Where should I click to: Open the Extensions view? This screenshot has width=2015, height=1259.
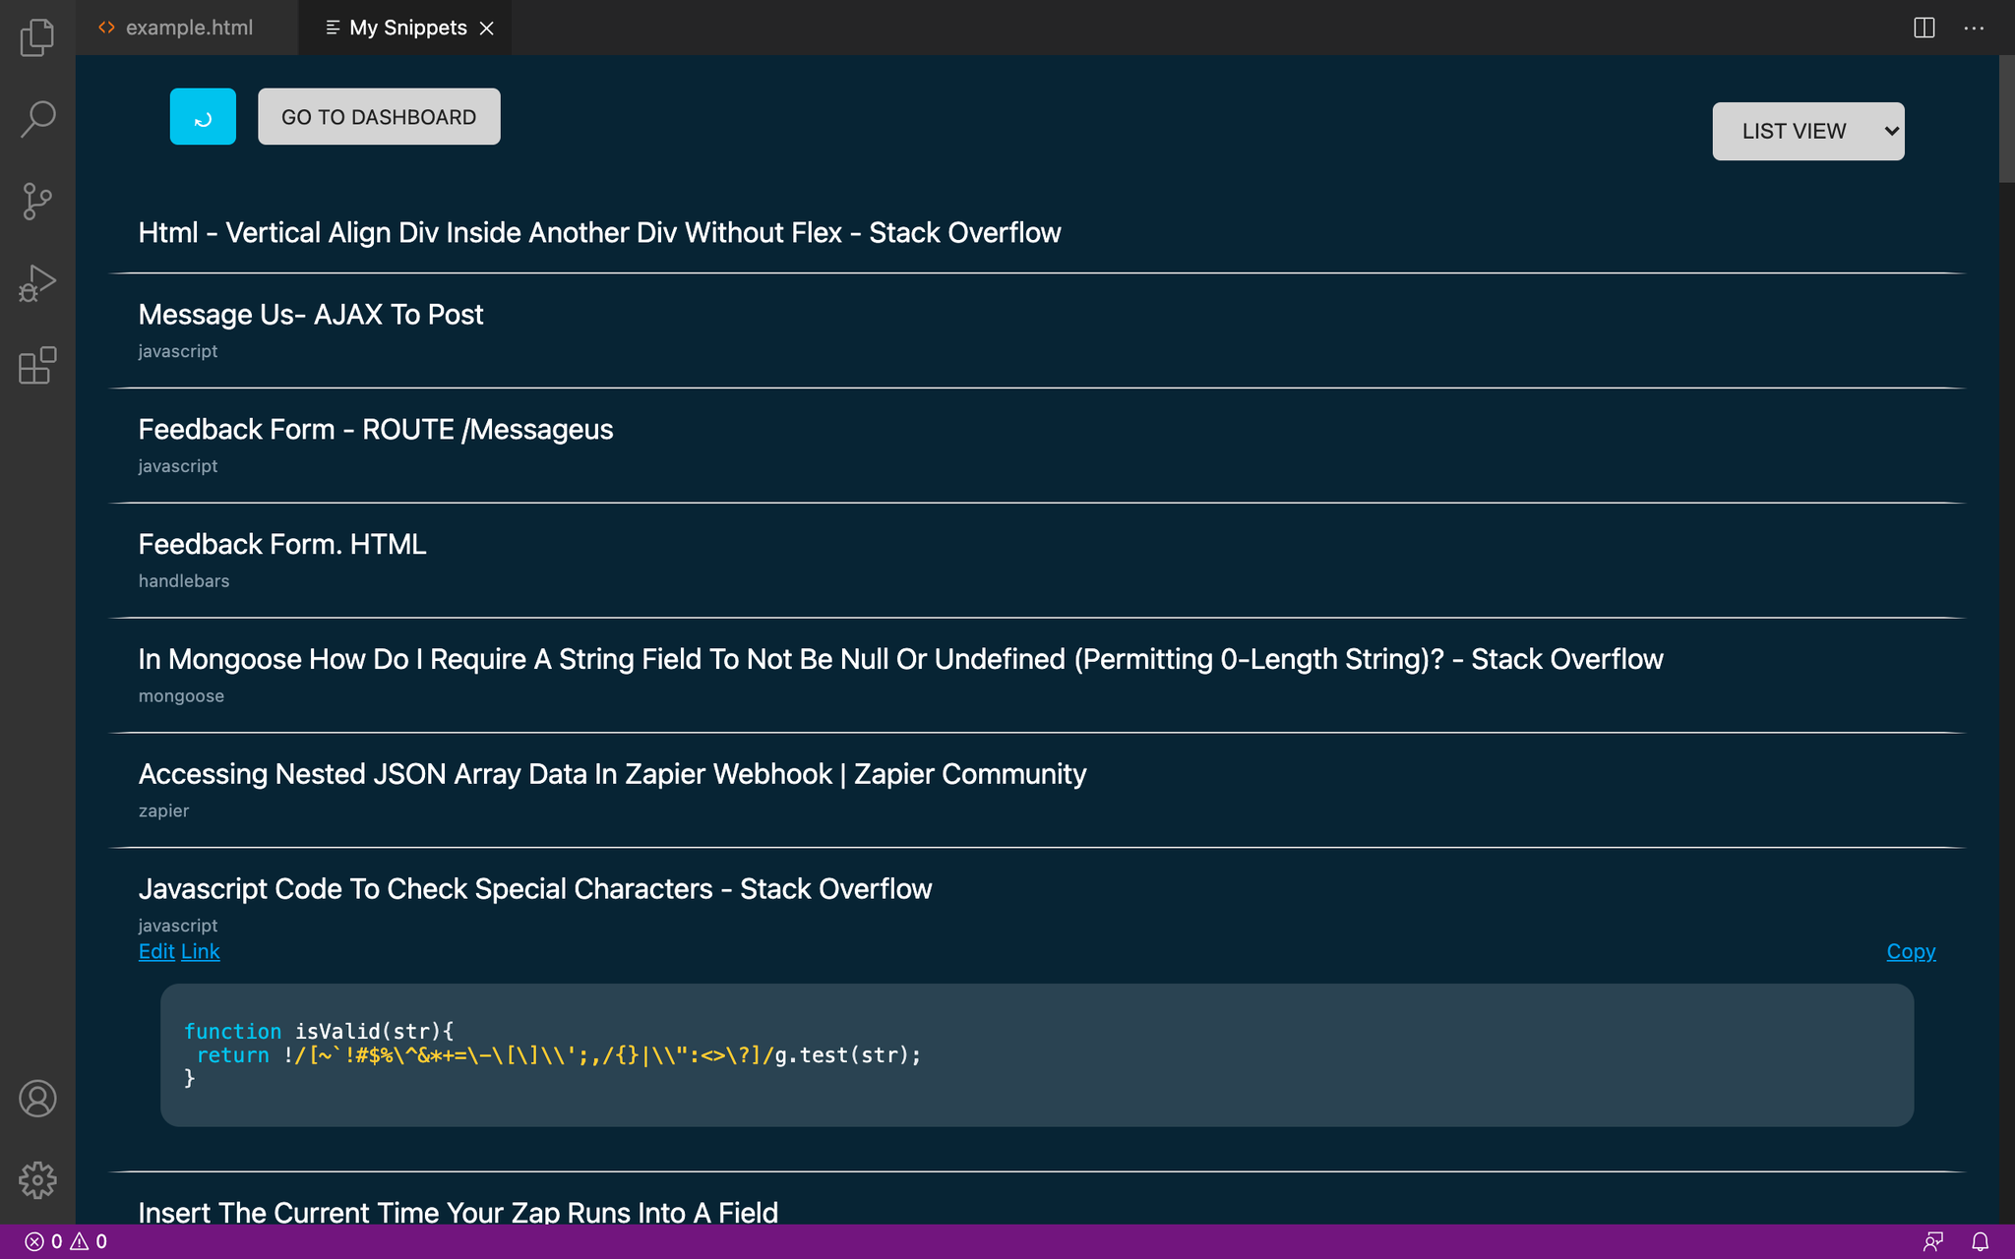36,367
